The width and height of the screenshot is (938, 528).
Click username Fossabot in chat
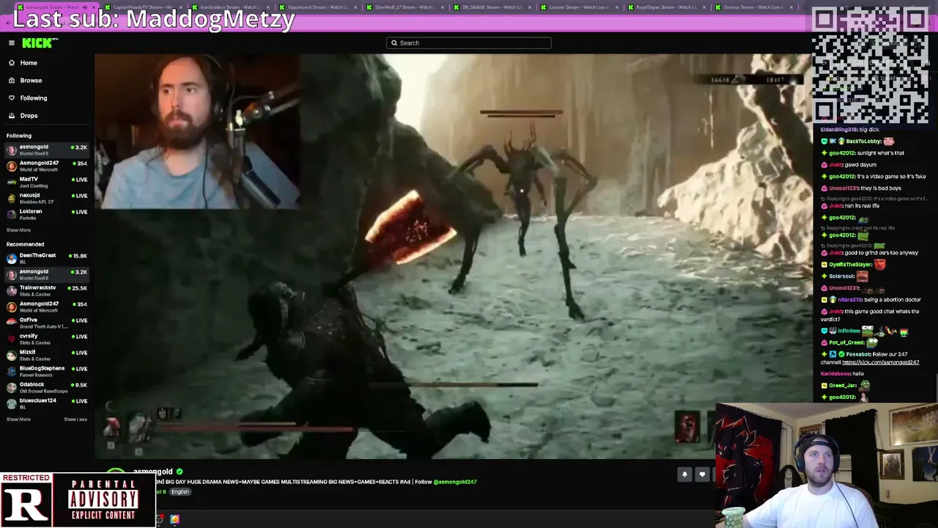(x=858, y=354)
